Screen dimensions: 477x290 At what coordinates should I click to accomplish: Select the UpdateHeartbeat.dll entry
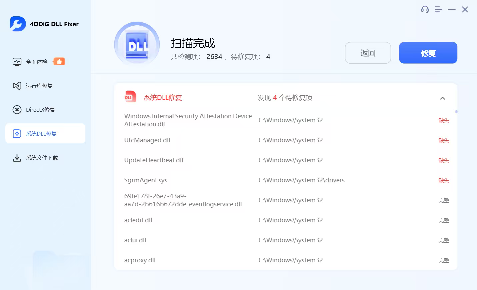pos(286,160)
